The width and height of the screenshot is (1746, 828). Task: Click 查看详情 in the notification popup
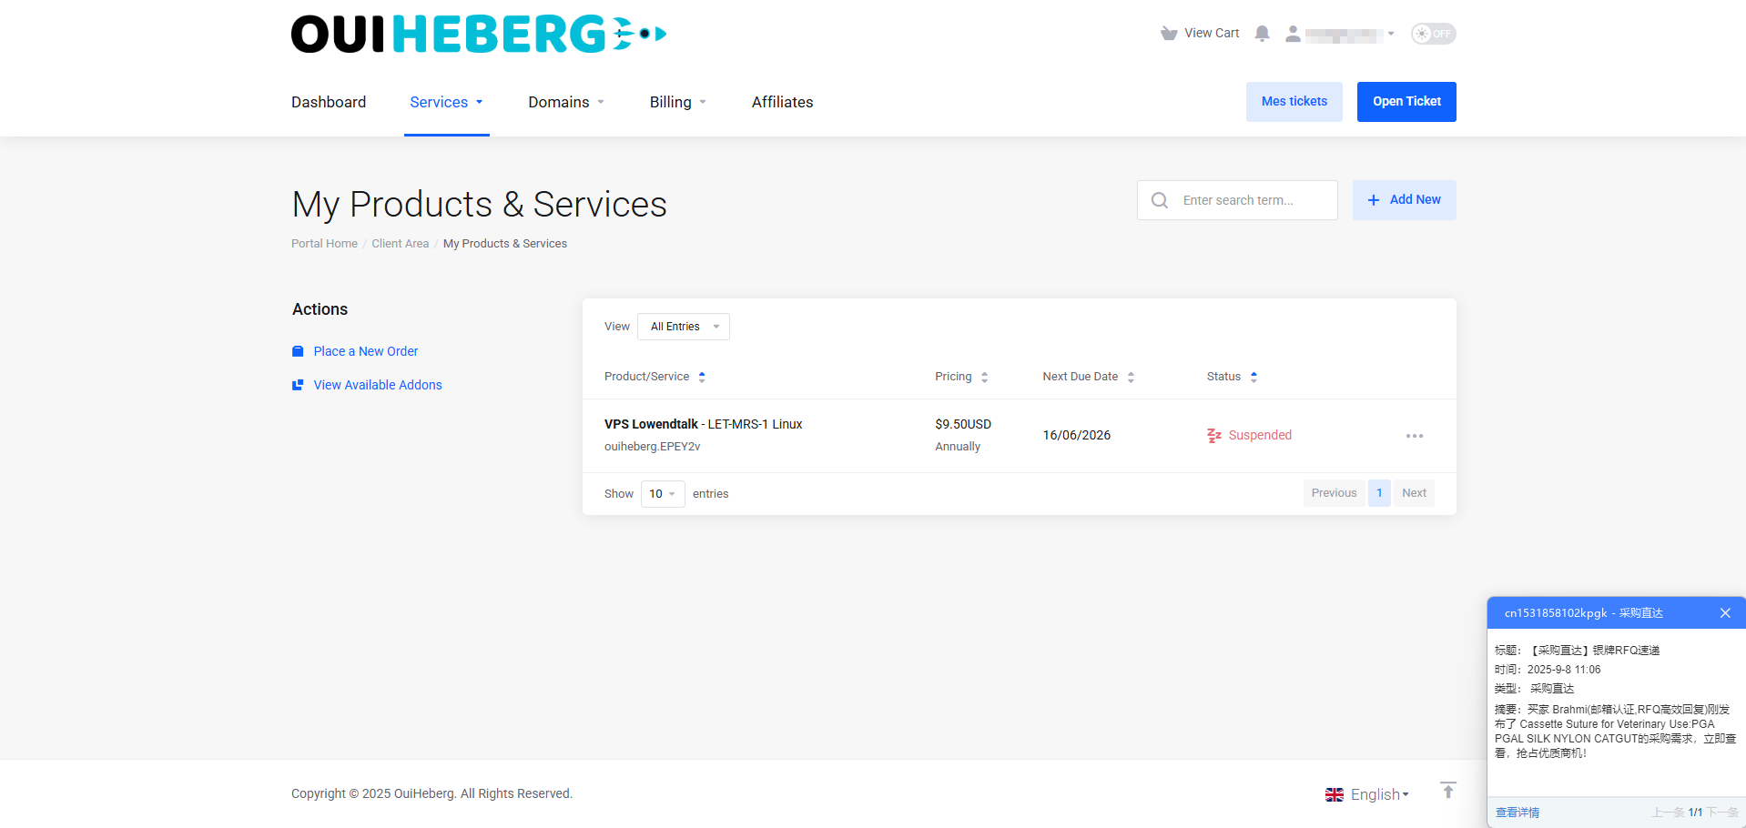pyautogui.click(x=1518, y=813)
